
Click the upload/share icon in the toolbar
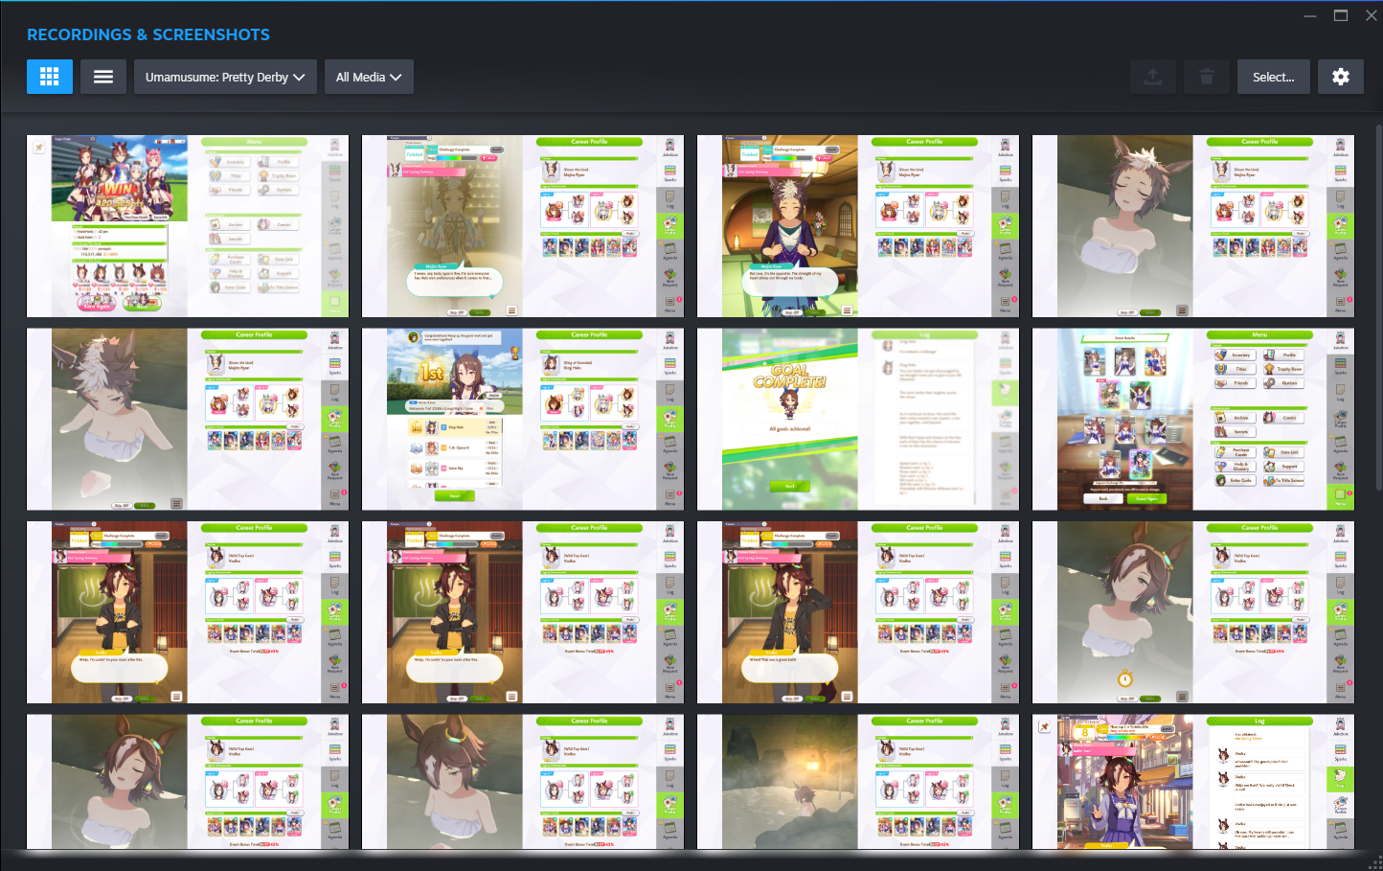pos(1153,77)
